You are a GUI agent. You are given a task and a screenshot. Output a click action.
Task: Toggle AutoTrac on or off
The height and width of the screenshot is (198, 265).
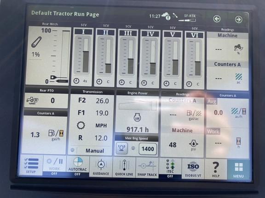pos(78,166)
